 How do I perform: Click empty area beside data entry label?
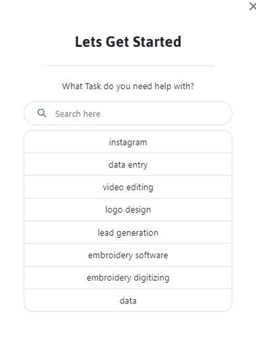[x=190, y=165]
